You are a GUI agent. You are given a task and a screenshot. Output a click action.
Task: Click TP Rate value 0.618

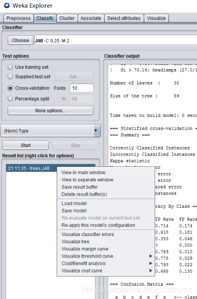pos(162,232)
